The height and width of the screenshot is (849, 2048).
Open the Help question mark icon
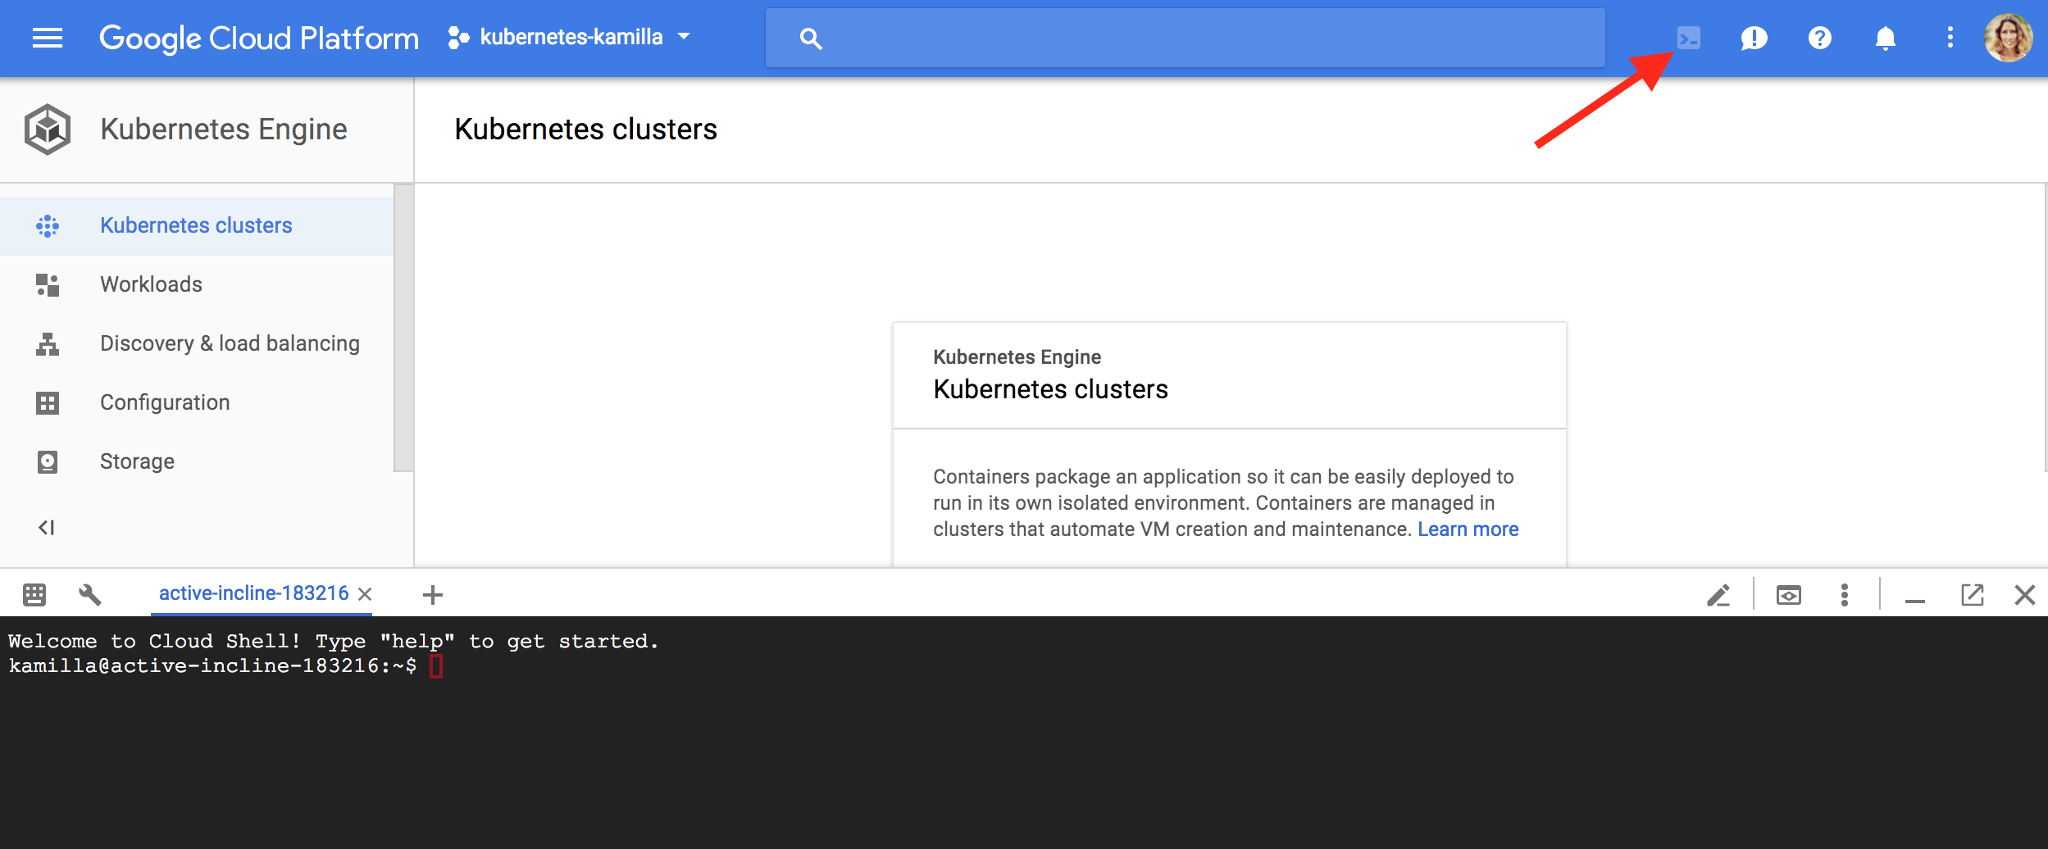tap(1819, 38)
